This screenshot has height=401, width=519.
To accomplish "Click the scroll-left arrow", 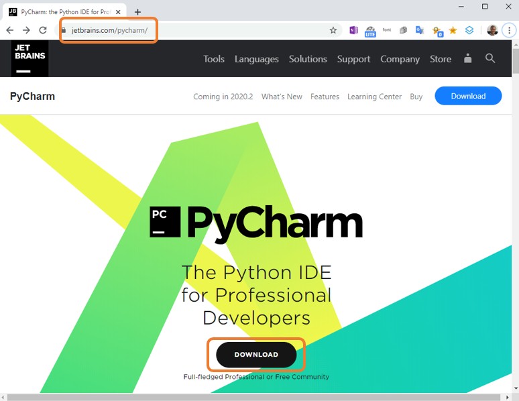I will (x=3, y=397).
